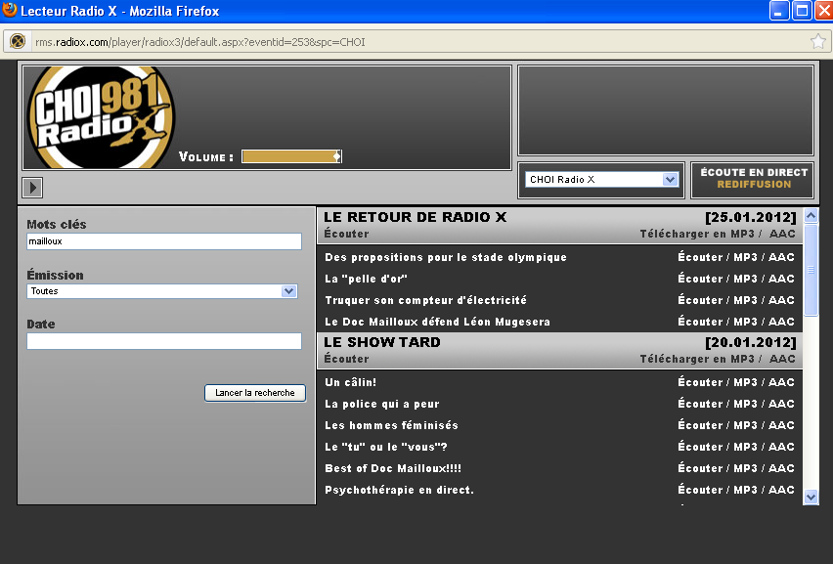Switch to Écoute en direct
This screenshot has width=833, height=564.
pos(754,172)
